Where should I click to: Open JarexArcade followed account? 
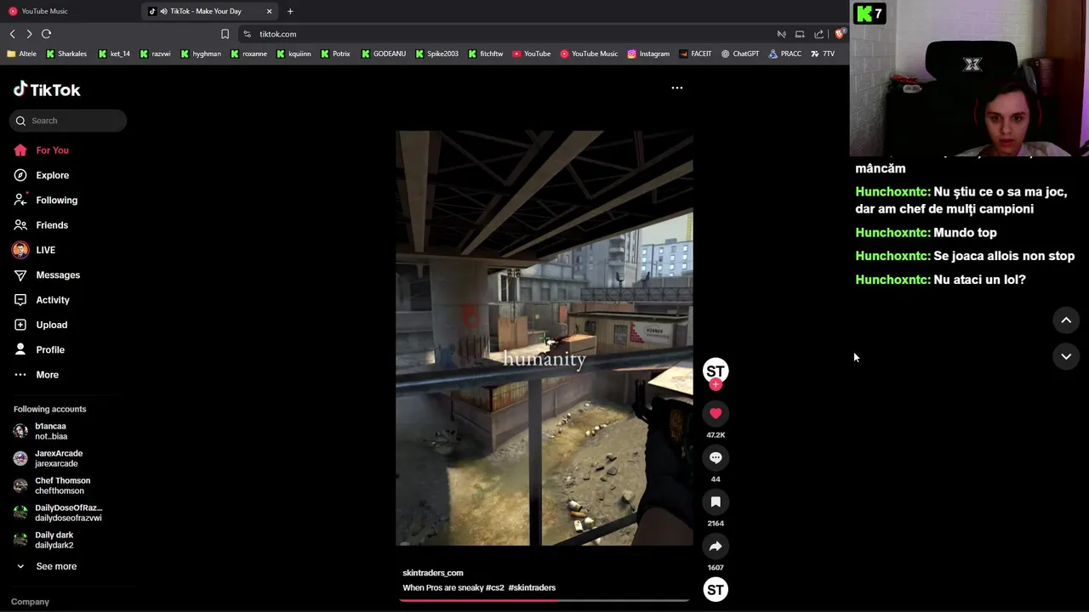point(48,458)
